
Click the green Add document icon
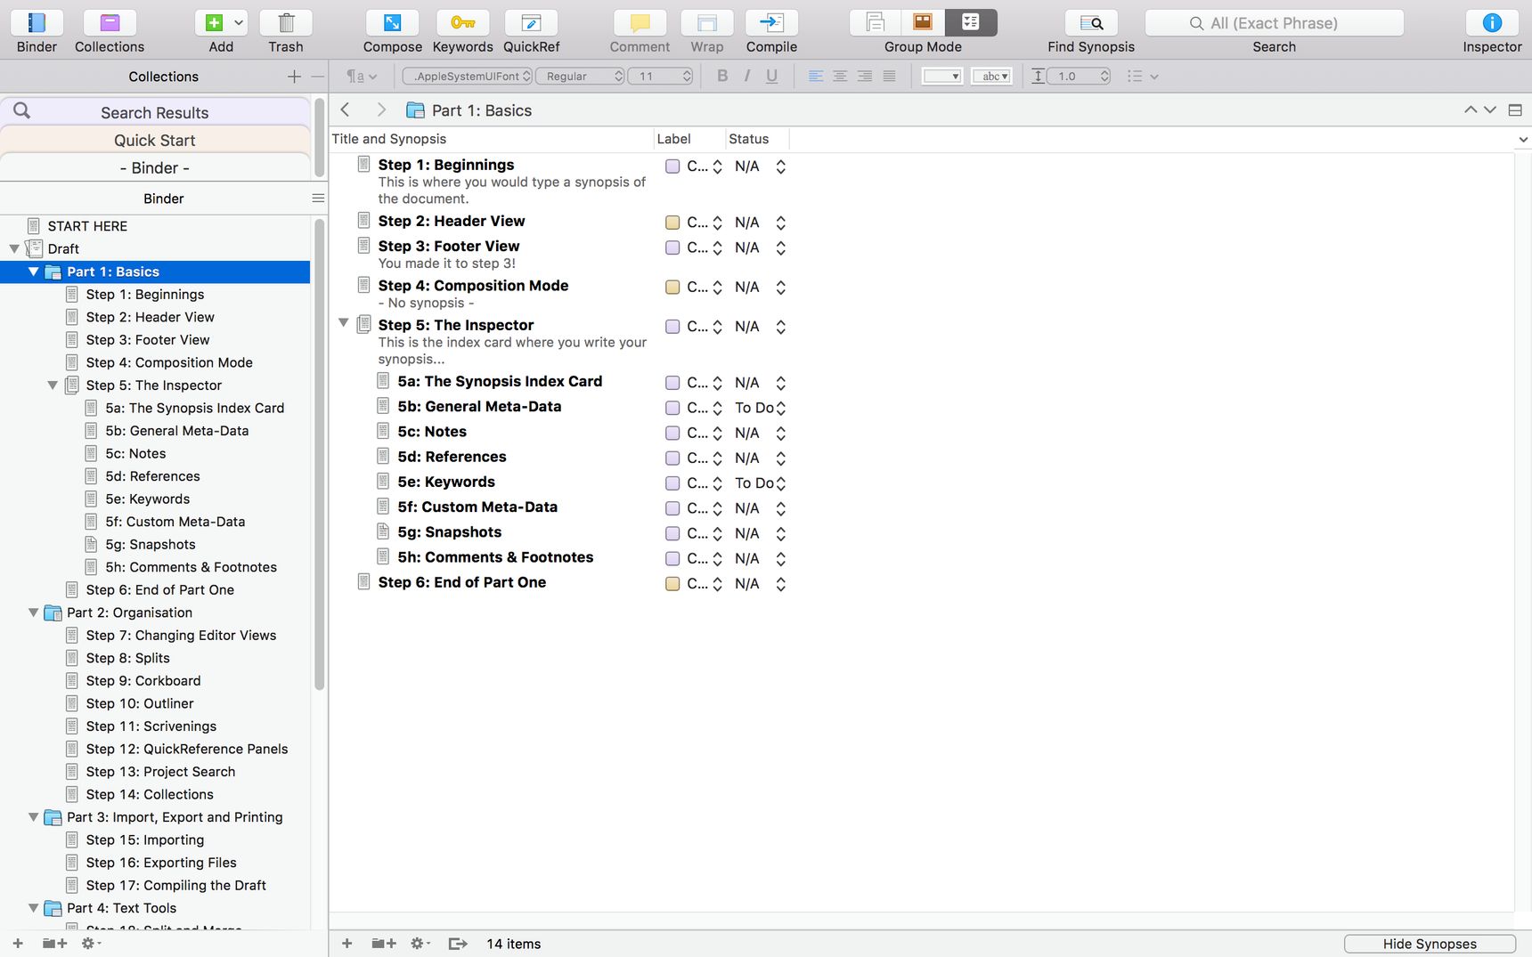[214, 22]
